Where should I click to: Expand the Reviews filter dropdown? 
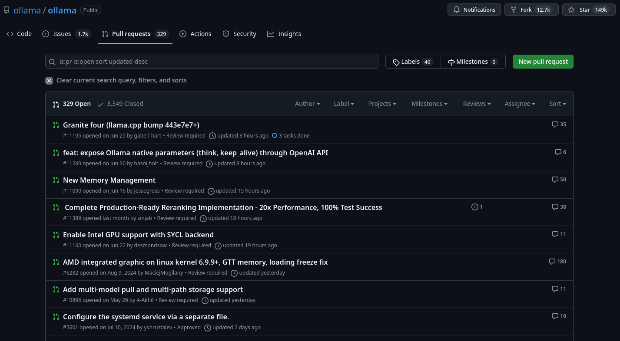(477, 104)
